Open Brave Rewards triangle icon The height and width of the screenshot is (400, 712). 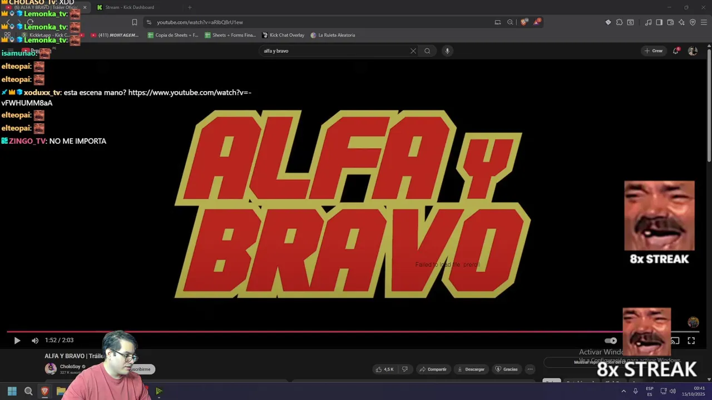[537, 22]
